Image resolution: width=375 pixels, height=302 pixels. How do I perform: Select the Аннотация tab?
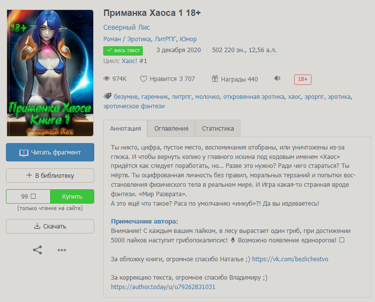[x=125, y=129]
